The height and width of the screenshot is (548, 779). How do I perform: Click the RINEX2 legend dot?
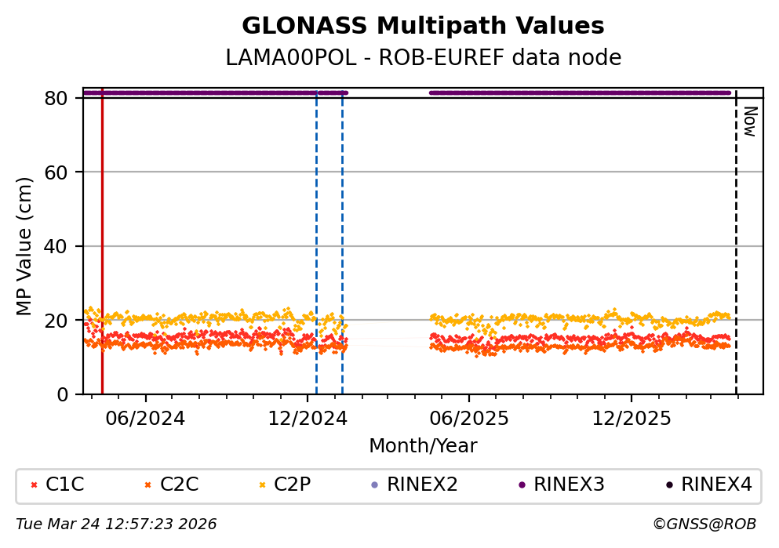(x=374, y=485)
